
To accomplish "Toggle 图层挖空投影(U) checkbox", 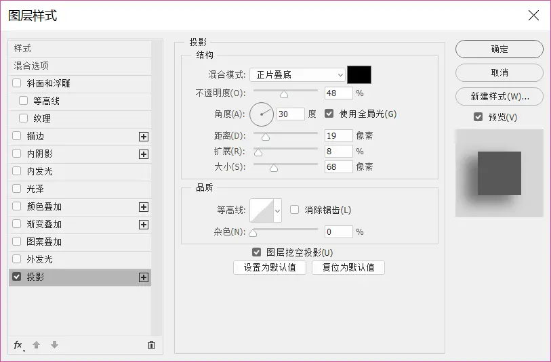I will 257,252.
